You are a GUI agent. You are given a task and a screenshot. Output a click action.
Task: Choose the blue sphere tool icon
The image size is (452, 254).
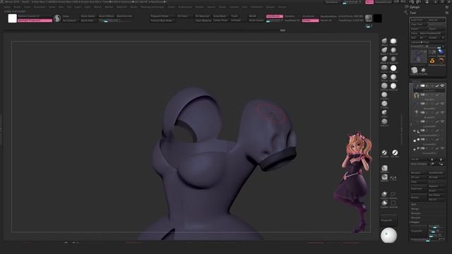(x=441, y=52)
